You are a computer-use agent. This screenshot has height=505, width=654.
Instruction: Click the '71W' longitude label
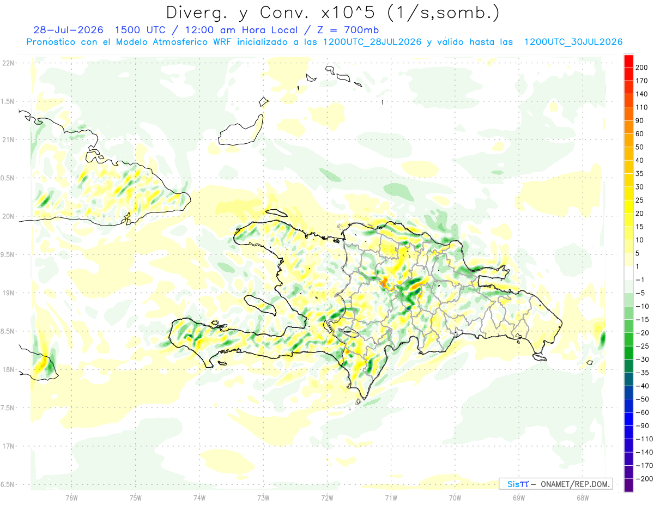[x=391, y=497]
